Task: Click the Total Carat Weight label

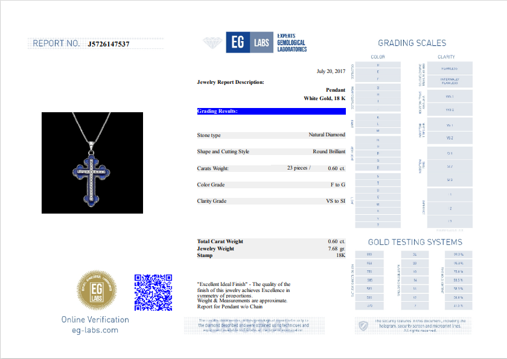Action: coord(220,241)
